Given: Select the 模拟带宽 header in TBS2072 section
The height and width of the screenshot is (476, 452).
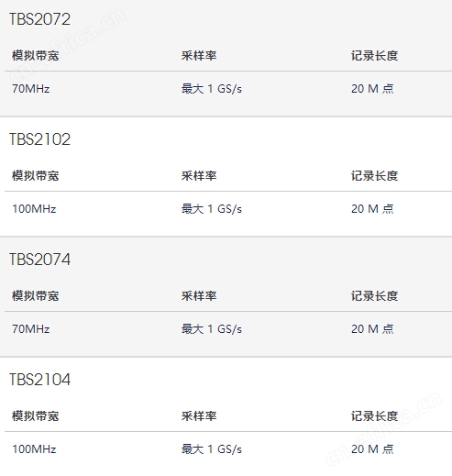Looking at the screenshot, I should (x=36, y=56).
